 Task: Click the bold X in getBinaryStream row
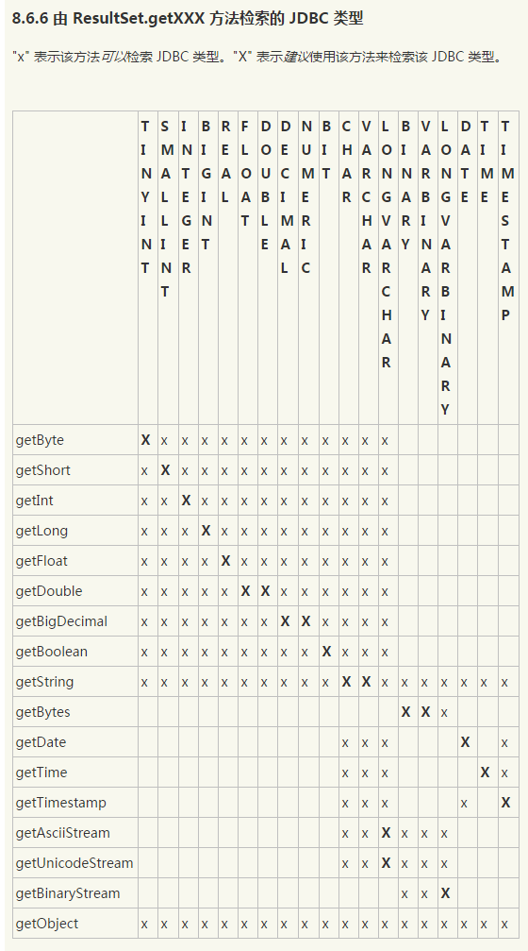click(x=445, y=892)
